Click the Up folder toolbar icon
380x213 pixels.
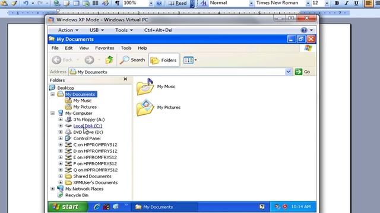109,60
